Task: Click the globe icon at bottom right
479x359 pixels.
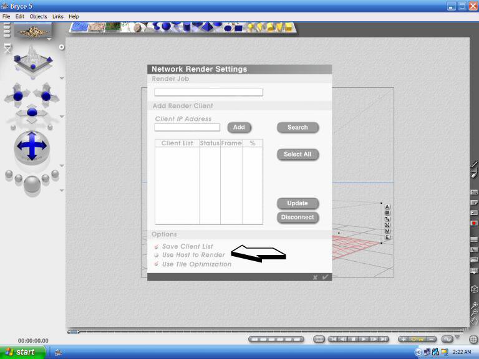Action: tap(473, 339)
